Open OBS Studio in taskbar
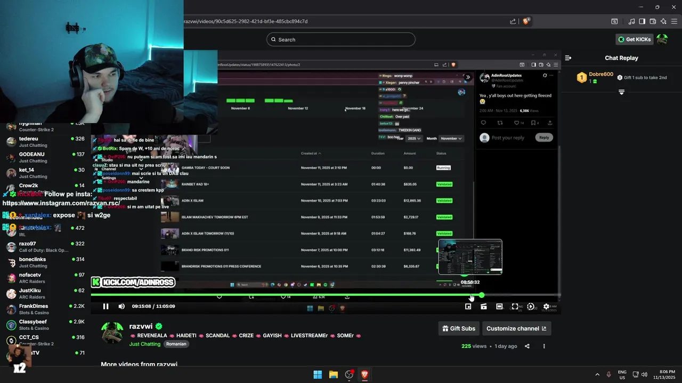Screen dimensions: 682x383 click(350, 374)
